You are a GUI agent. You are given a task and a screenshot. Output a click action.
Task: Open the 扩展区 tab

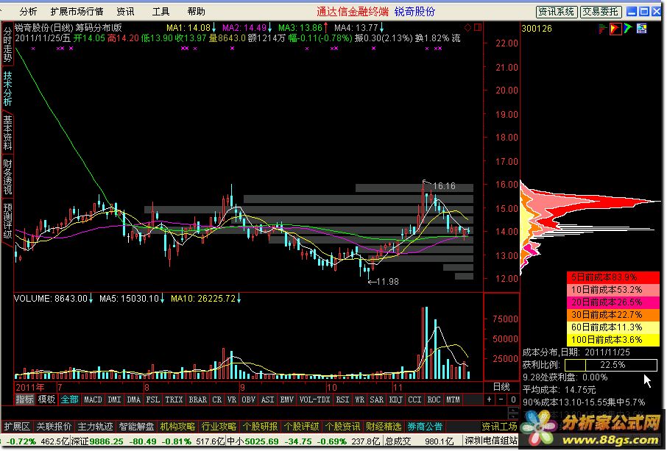18,427
